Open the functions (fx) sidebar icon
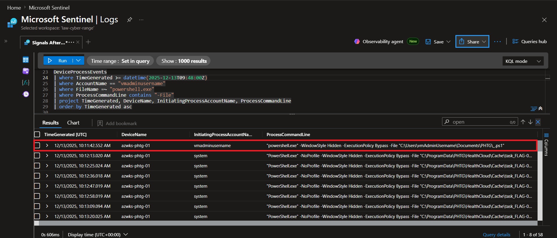Screen dimensions: 557x238 (26, 83)
